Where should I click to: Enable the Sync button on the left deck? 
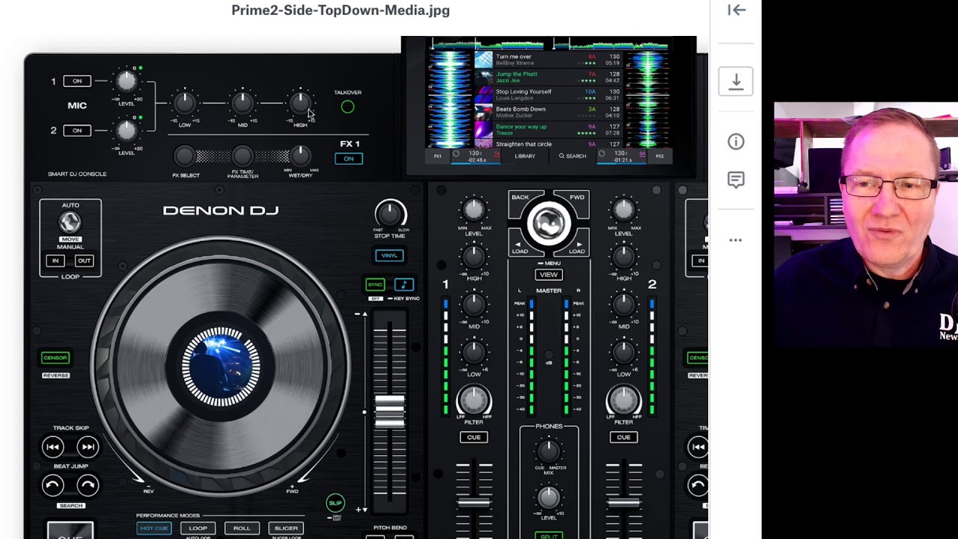point(375,284)
